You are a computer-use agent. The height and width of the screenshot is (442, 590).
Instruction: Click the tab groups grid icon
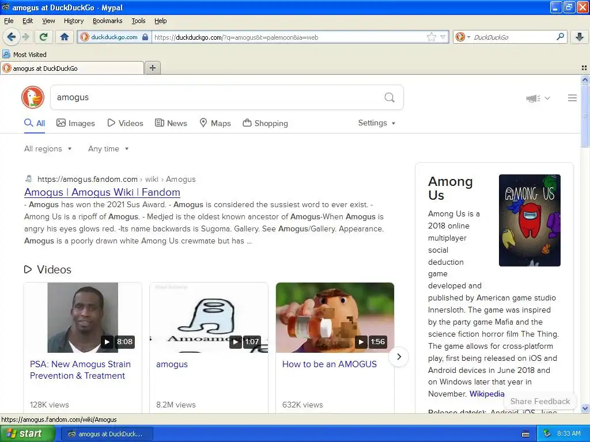pyautogui.click(x=584, y=68)
